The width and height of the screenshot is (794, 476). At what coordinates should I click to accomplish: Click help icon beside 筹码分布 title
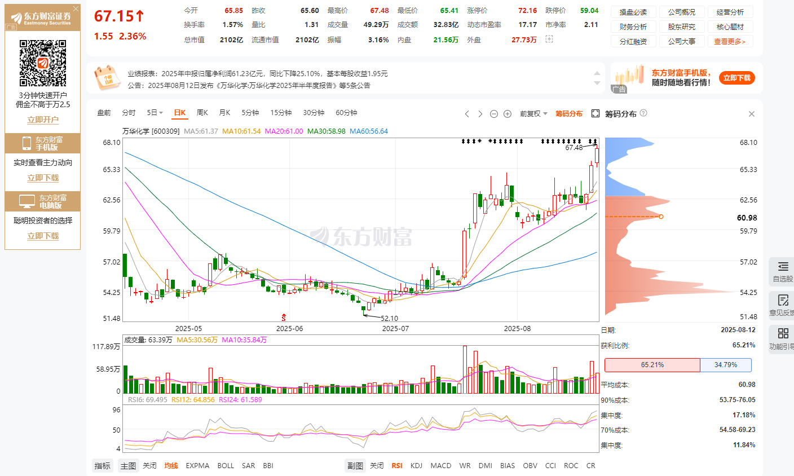click(x=643, y=113)
